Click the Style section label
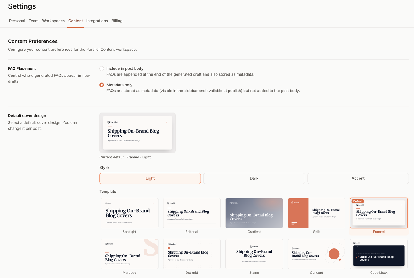The height and width of the screenshot is (278, 414). [x=104, y=168]
